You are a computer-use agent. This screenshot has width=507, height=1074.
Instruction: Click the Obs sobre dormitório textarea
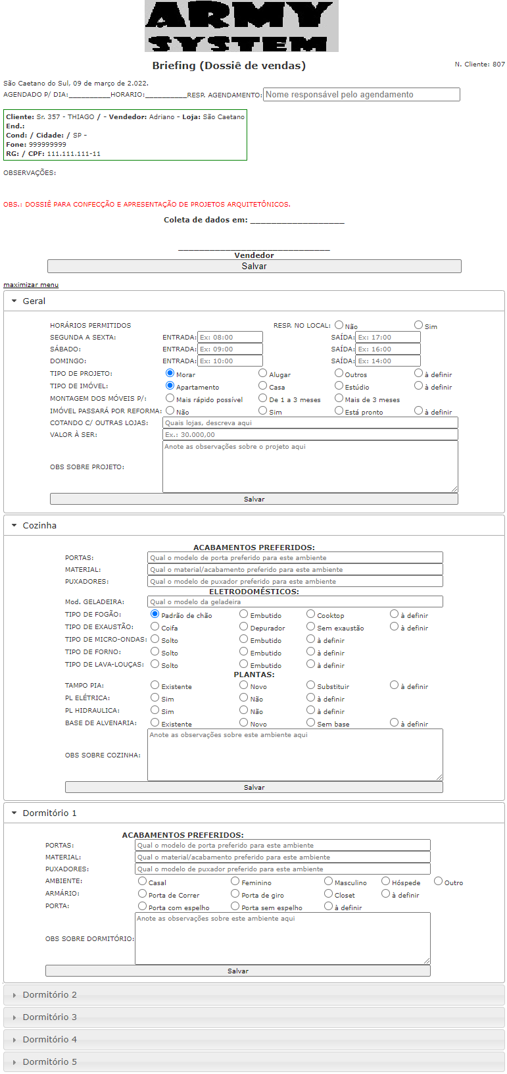pyautogui.click(x=283, y=938)
